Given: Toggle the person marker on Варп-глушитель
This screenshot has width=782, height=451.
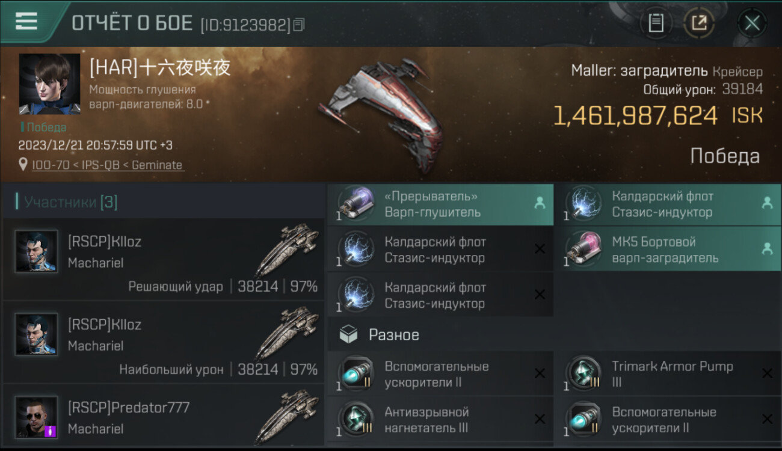Looking at the screenshot, I should point(540,203).
